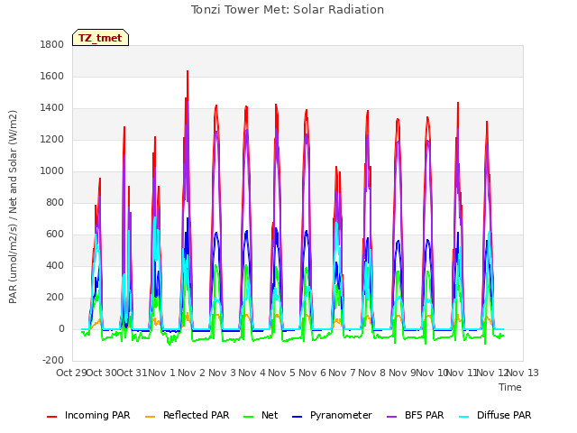Click the x-axis label Nov 2
577x433 pixels.
(192, 373)
